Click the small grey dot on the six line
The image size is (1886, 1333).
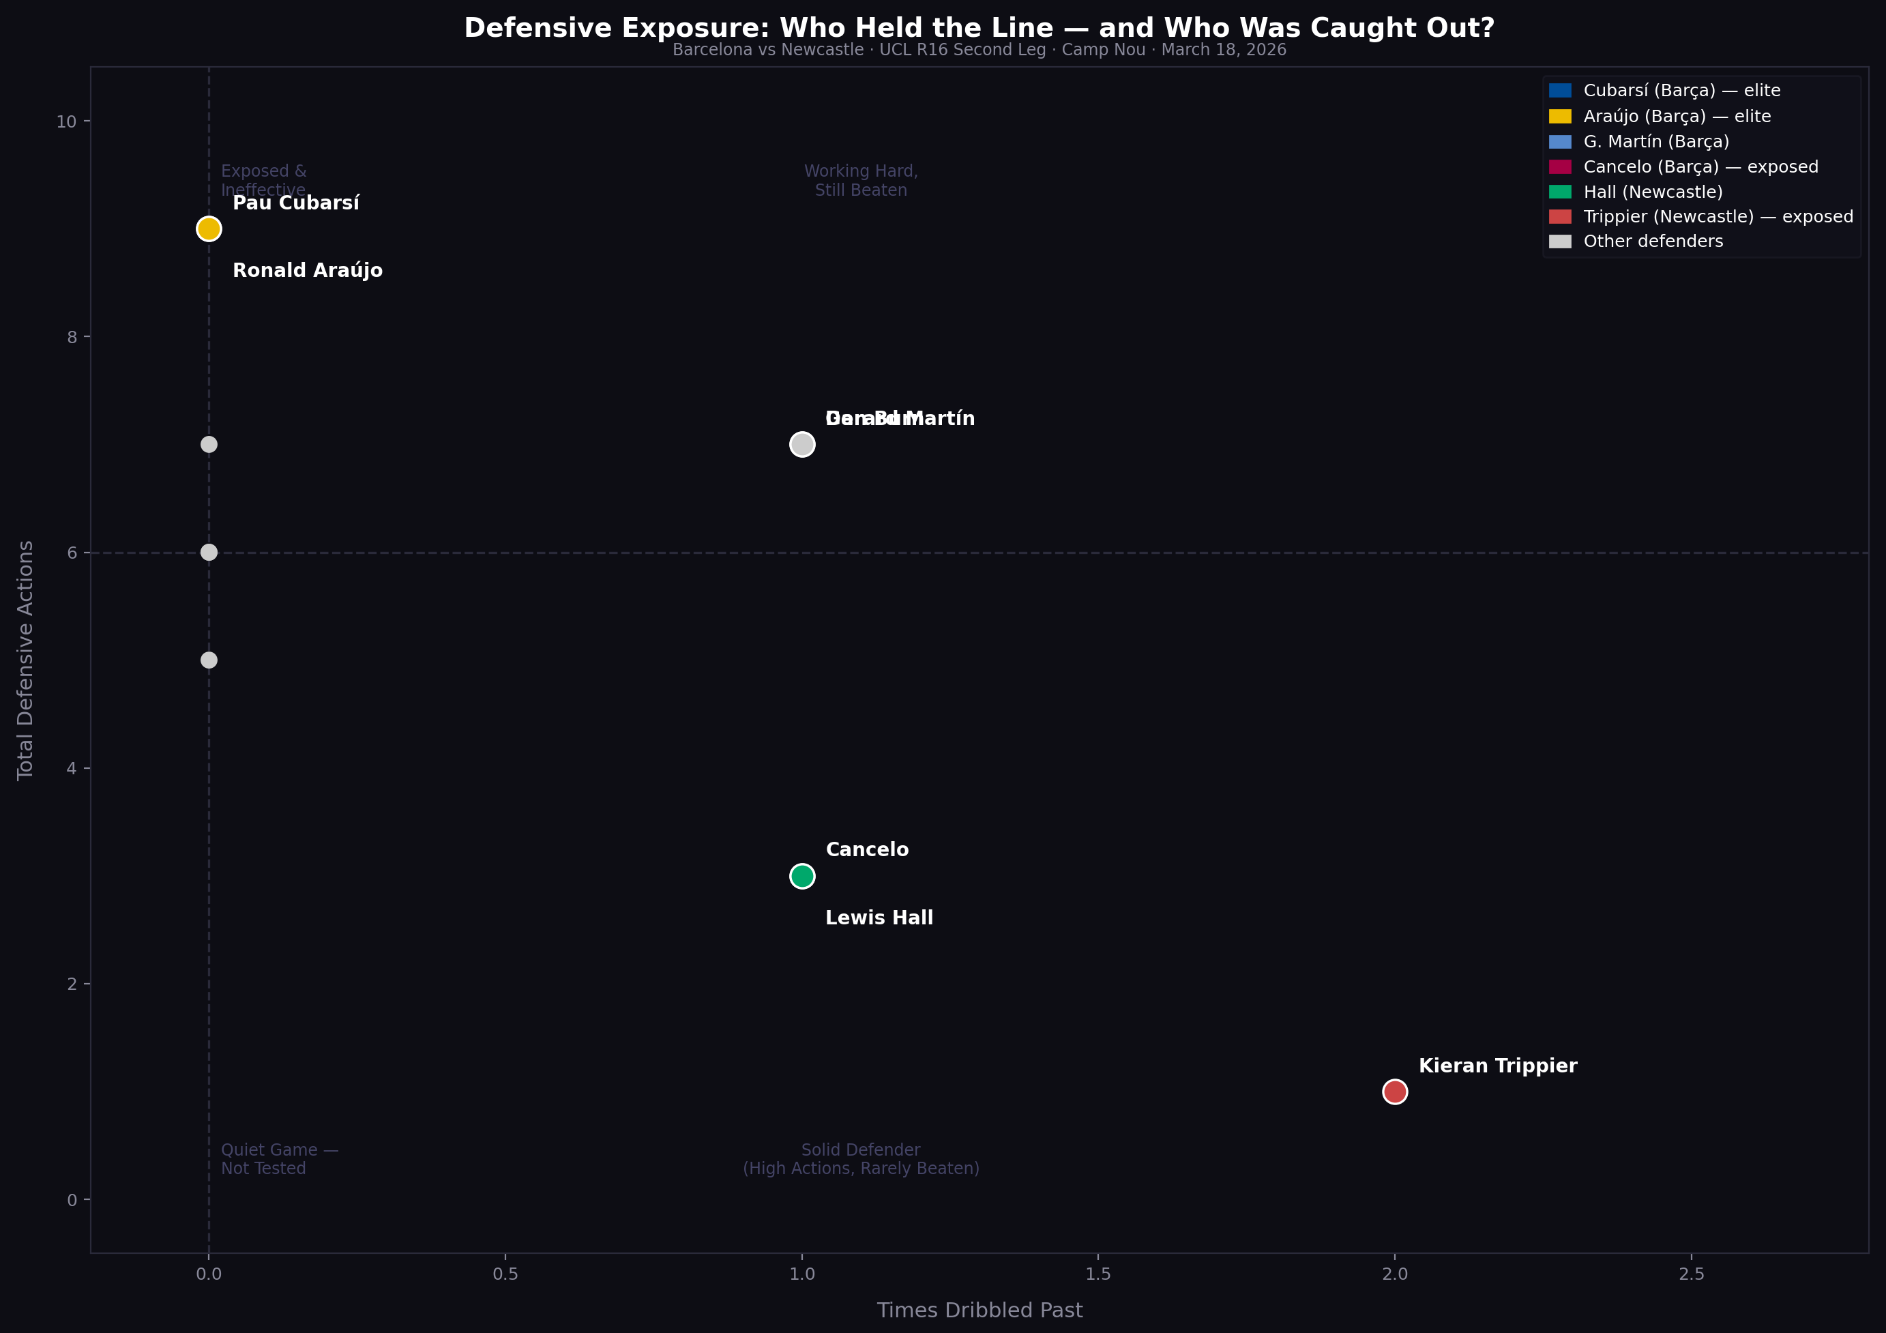pos(209,552)
